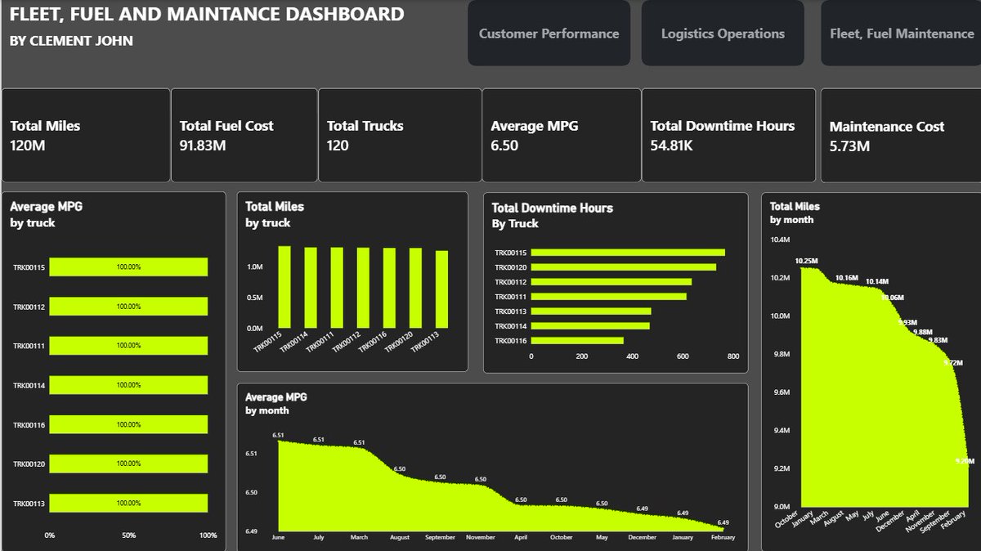The height and width of the screenshot is (551, 981).
Task: Click the BY CLEMENT JOHN subtitle
Action: click(x=72, y=40)
